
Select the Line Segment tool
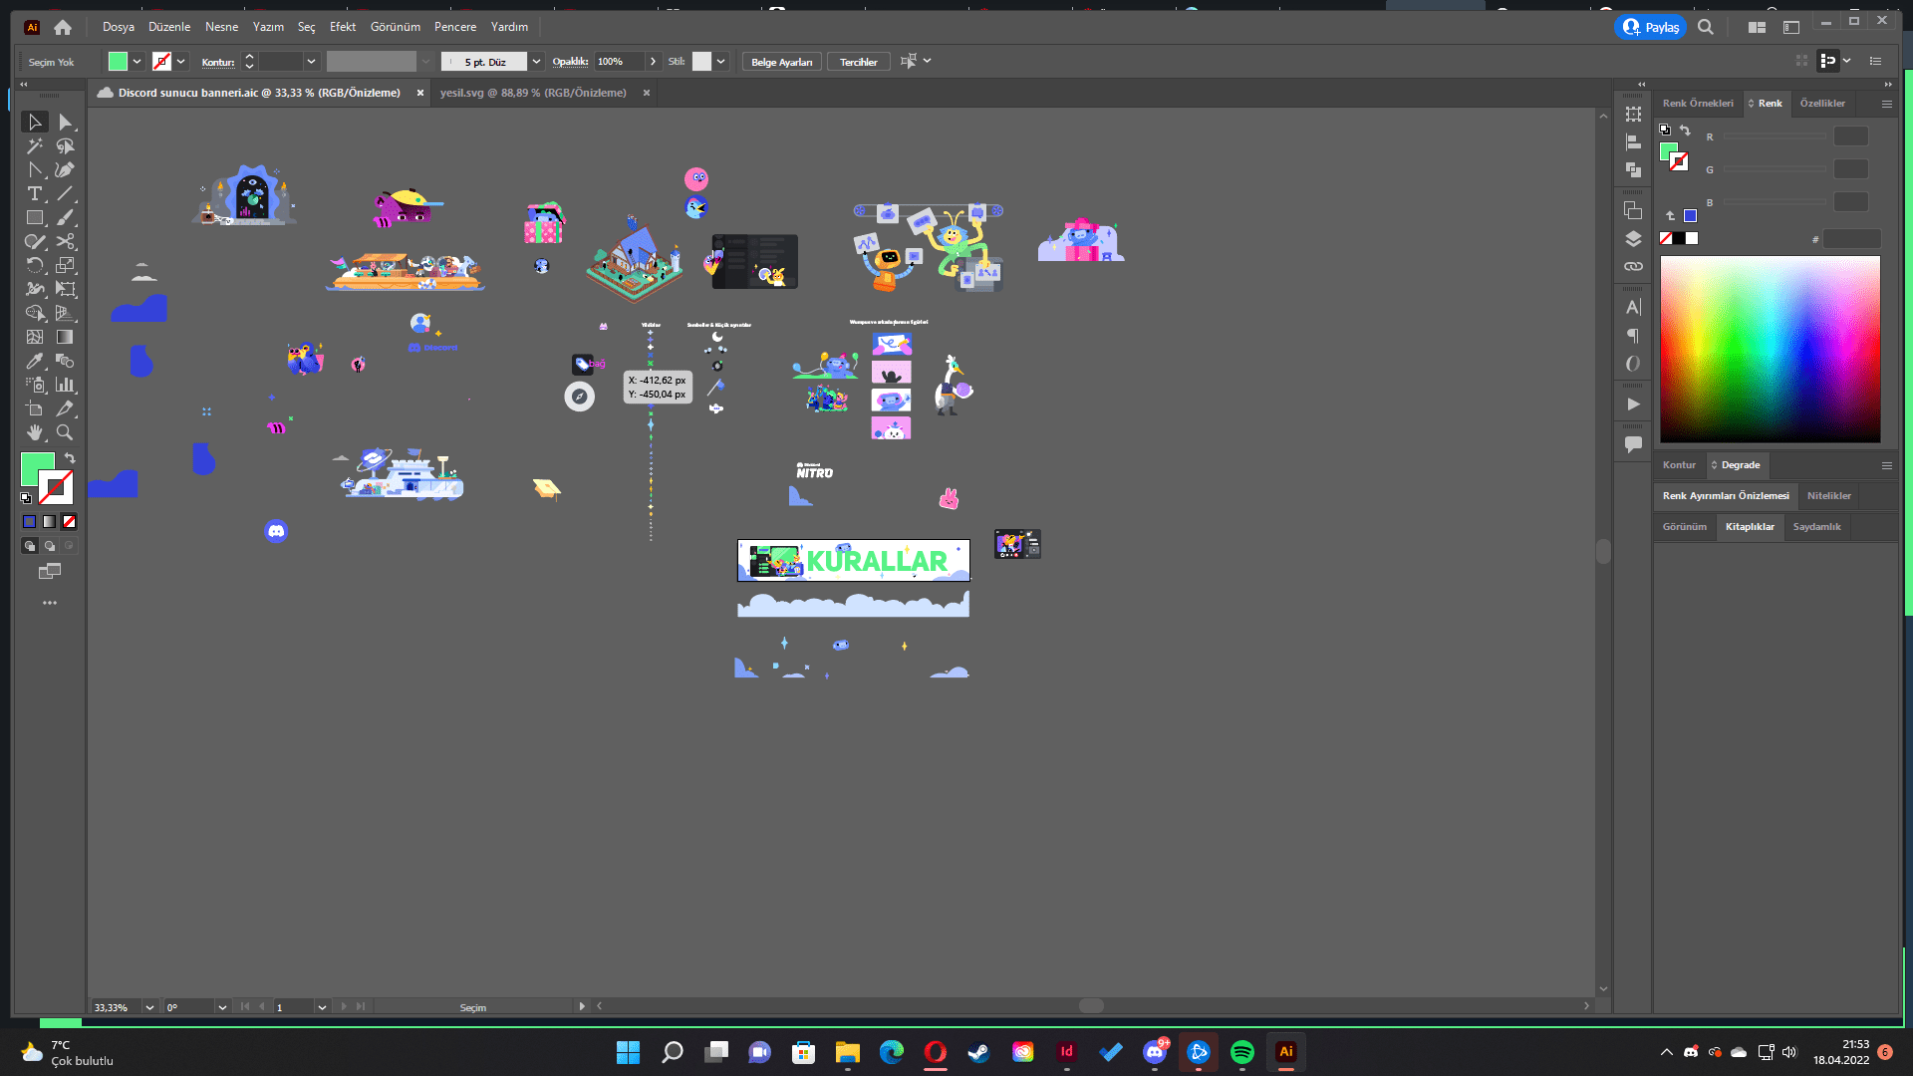click(x=66, y=193)
